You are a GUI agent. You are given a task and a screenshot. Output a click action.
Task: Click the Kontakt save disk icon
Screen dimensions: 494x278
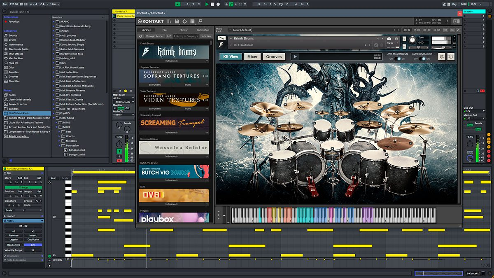[177, 21]
